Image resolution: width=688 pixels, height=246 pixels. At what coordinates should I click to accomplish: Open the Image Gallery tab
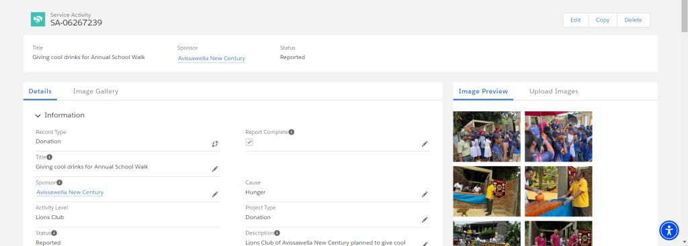[x=95, y=91]
